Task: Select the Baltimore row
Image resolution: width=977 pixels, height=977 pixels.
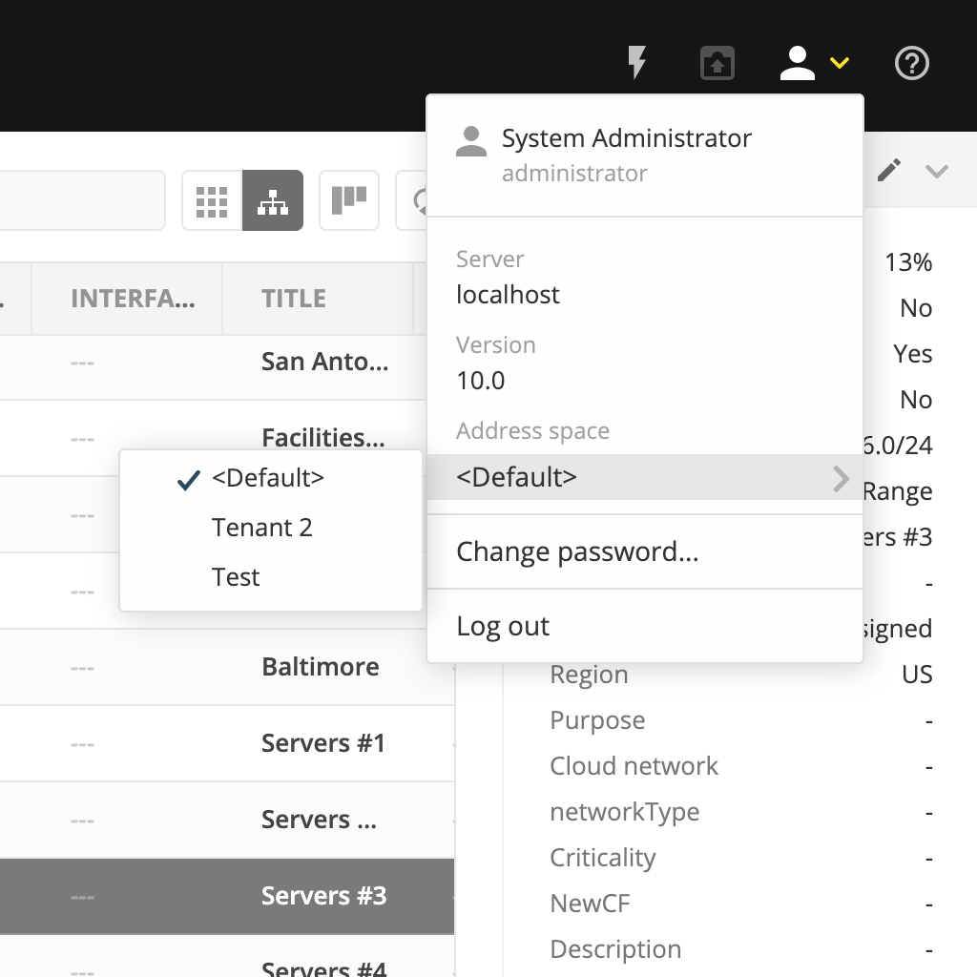Action: (x=321, y=667)
